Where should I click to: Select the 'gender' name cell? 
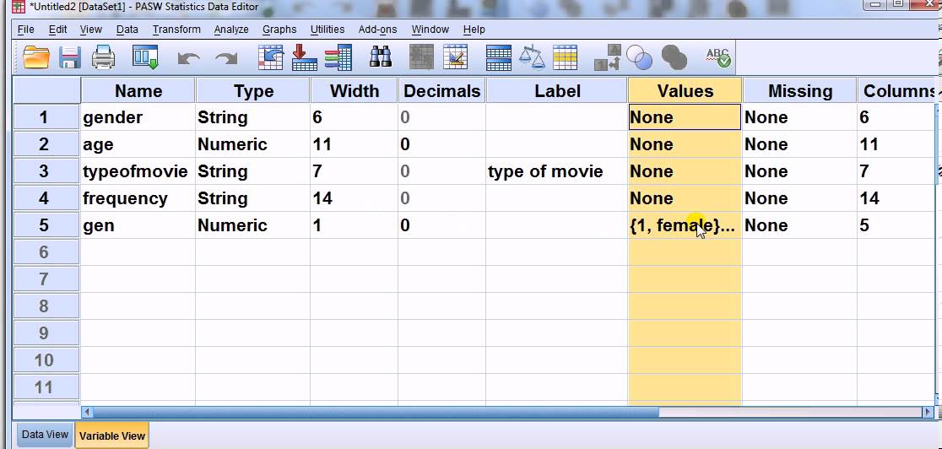[138, 117]
